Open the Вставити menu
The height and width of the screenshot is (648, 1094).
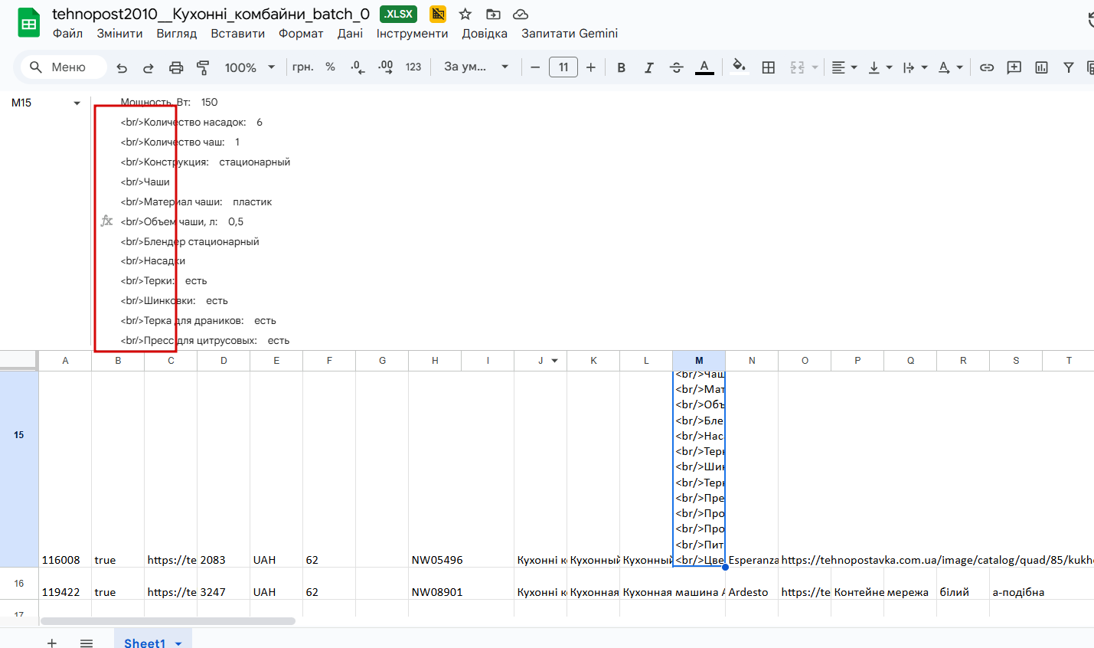tap(238, 34)
